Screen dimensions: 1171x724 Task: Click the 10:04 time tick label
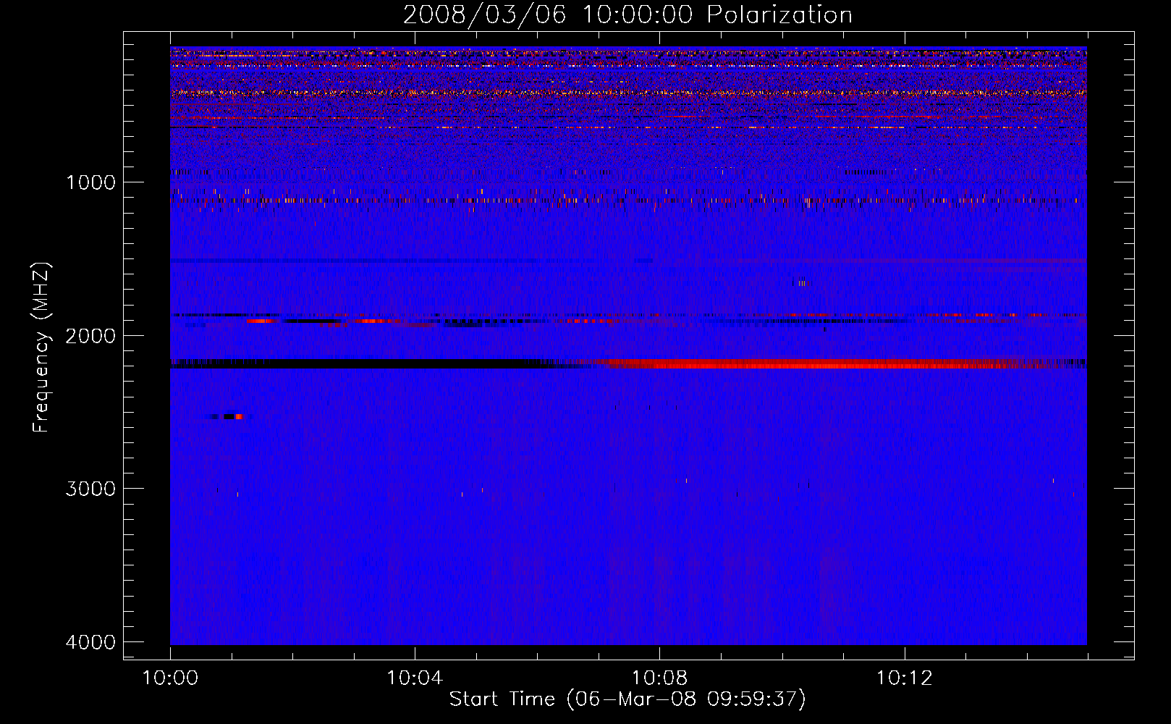coord(415,678)
